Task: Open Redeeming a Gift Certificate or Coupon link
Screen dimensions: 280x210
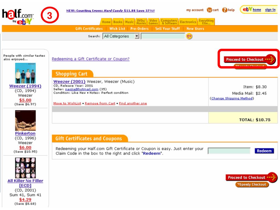Action: (91, 59)
